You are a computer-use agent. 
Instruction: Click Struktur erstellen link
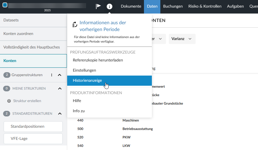(x=27, y=101)
